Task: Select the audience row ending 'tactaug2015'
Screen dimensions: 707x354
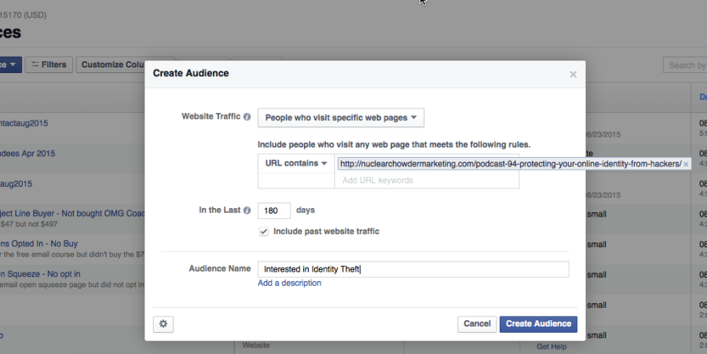Action: (x=24, y=123)
